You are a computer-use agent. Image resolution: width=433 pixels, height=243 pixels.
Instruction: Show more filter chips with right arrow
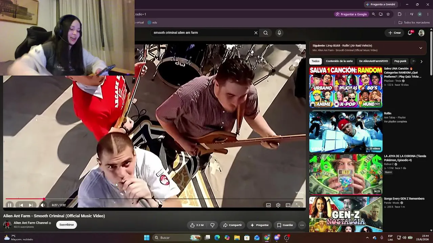pyautogui.click(x=421, y=61)
